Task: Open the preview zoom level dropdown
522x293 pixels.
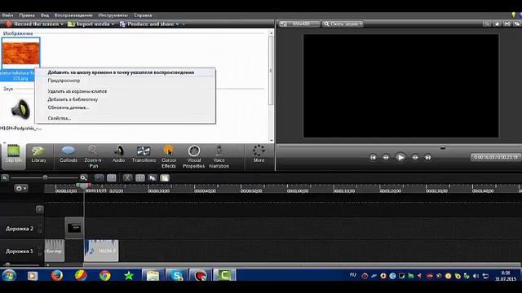Action: [343, 24]
